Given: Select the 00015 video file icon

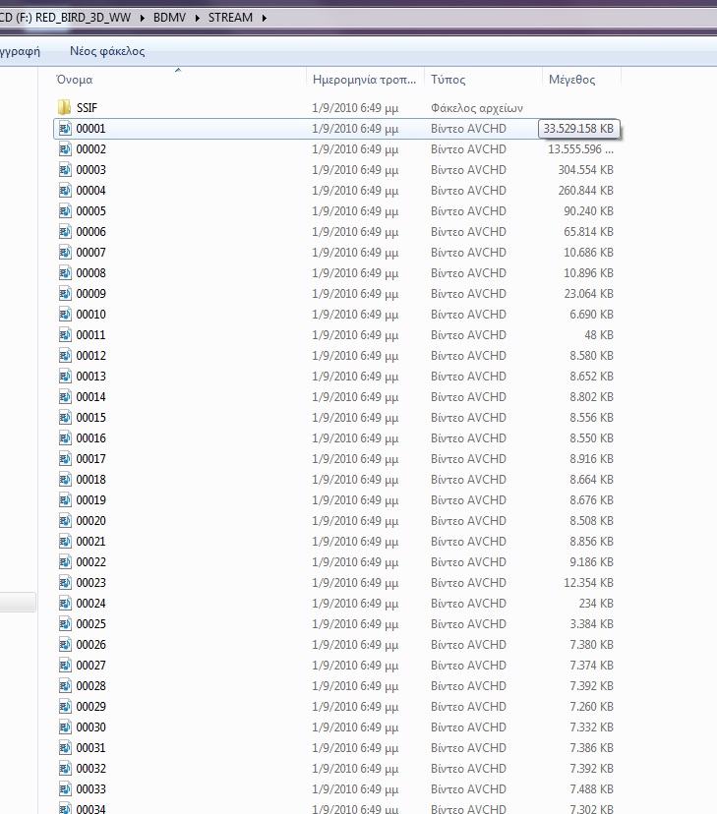Looking at the screenshot, I should click(65, 418).
